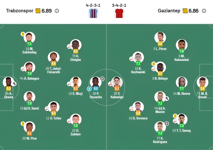Select the M. Abena player name
The image size is (213, 150).
[x=182, y=93]
